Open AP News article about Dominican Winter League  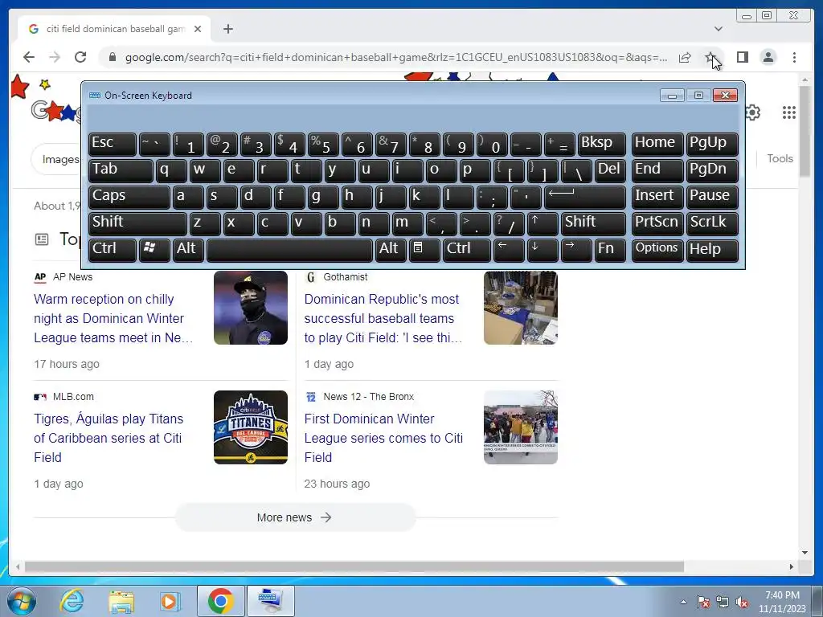pyautogui.click(x=113, y=318)
